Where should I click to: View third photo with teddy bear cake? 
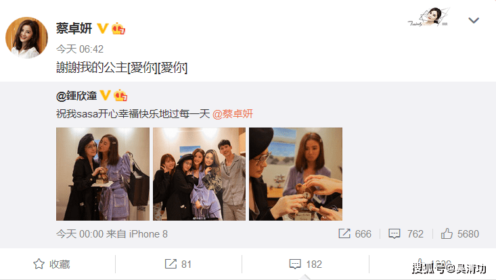296,174
